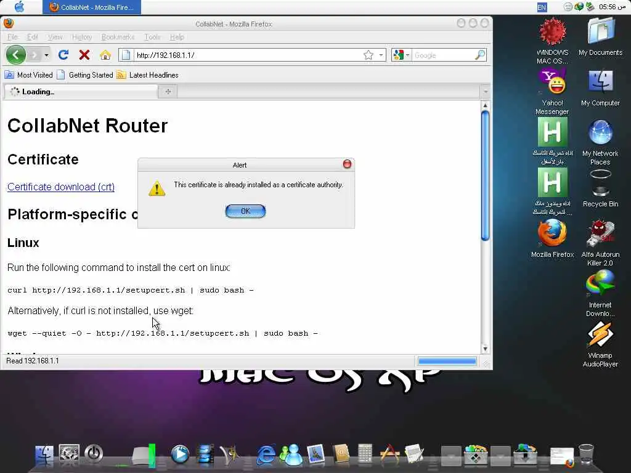Image resolution: width=631 pixels, height=473 pixels.
Task: Click OK in the Alert dialog
Action: (x=245, y=211)
